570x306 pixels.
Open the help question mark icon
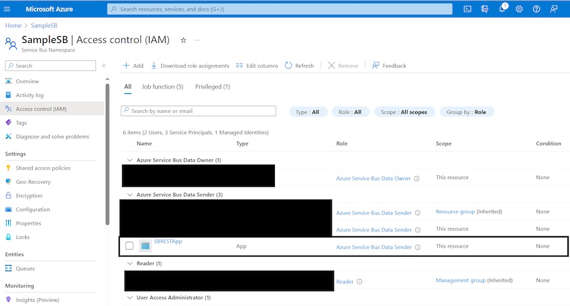click(536, 9)
